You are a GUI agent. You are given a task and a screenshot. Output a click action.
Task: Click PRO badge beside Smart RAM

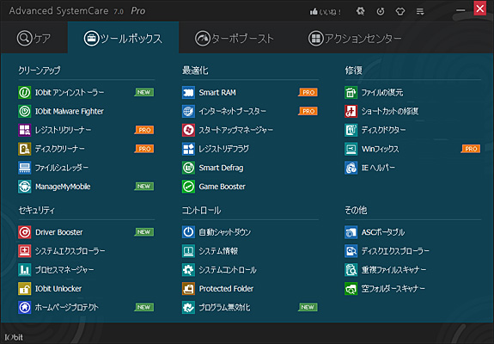(x=308, y=92)
